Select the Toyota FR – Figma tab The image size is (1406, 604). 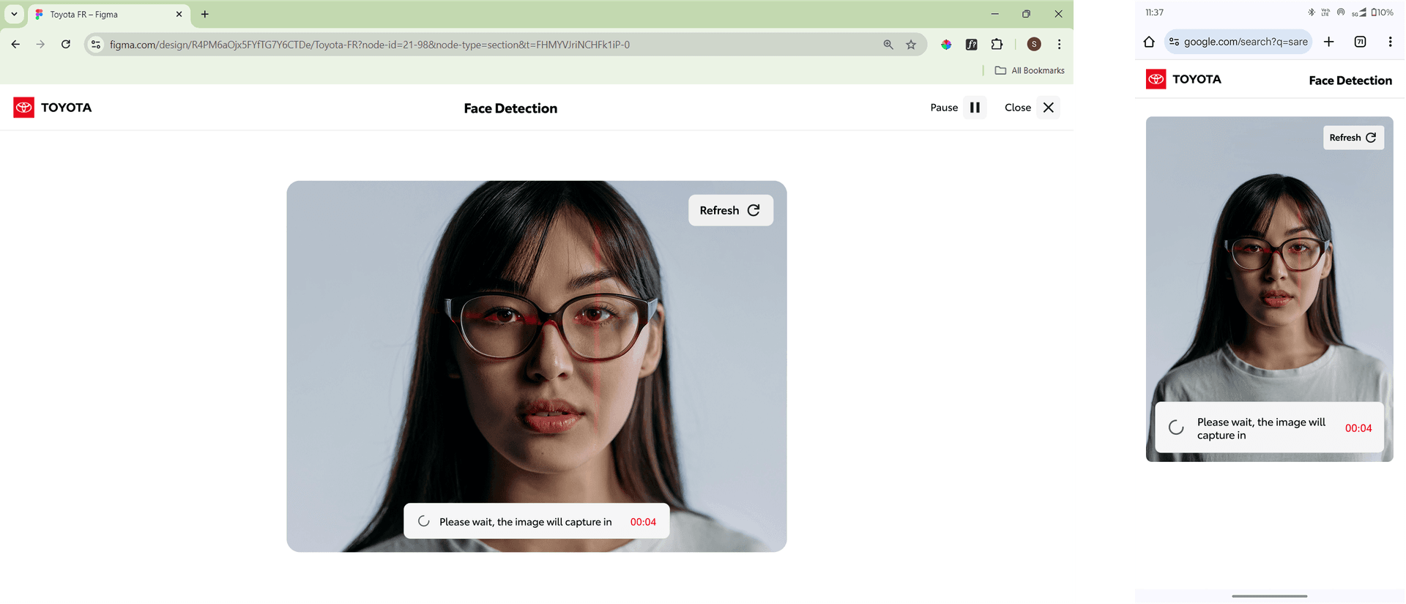tap(103, 15)
